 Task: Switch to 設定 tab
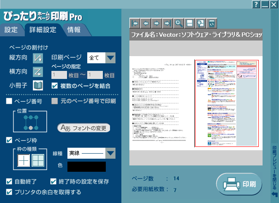(11, 30)
